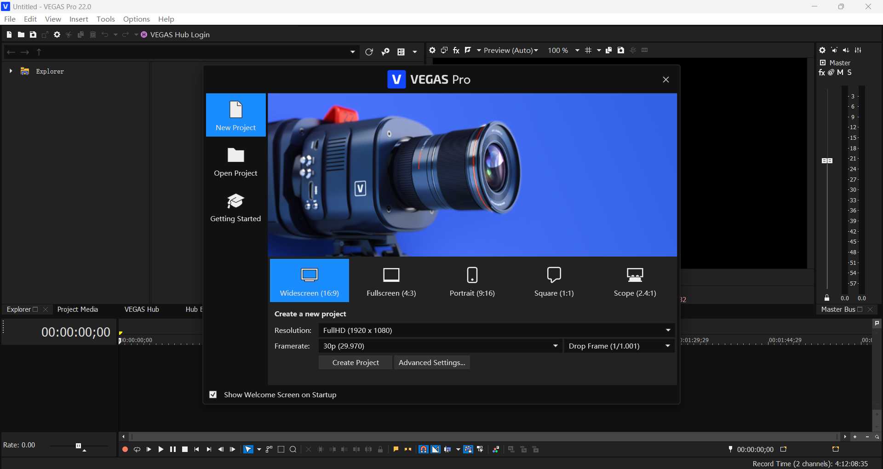
Task: Select New Project in welcome dialog
Action: click(x=236, y=115)
